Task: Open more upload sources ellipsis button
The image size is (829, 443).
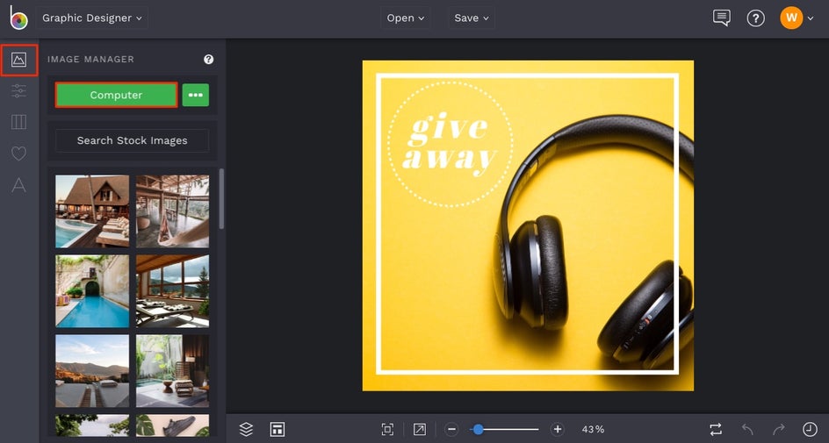Action: pos(196,95)
